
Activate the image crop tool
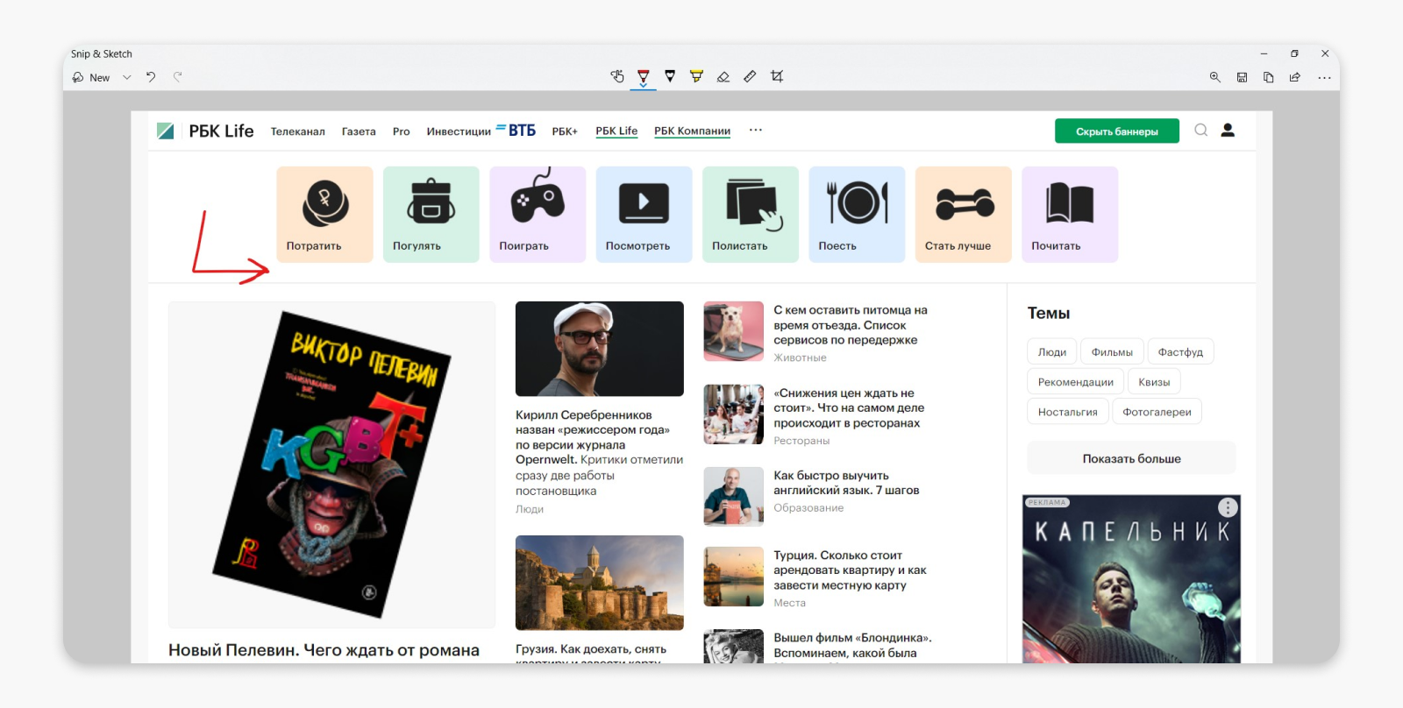(777, 77)
